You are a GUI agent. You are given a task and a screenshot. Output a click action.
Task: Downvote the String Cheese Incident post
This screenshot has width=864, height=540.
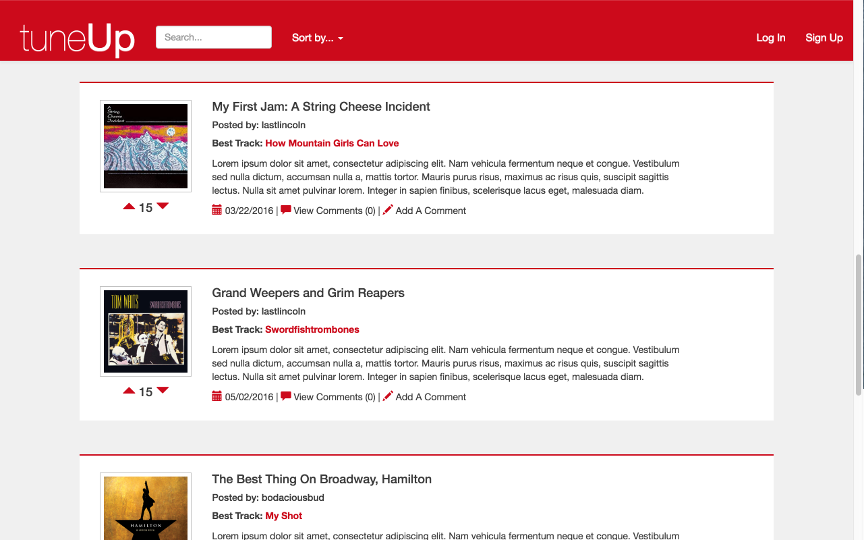click(163, 207)
